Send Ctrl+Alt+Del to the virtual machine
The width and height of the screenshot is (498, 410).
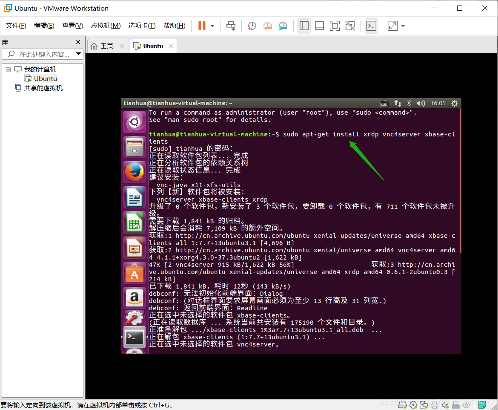[231, 26]
